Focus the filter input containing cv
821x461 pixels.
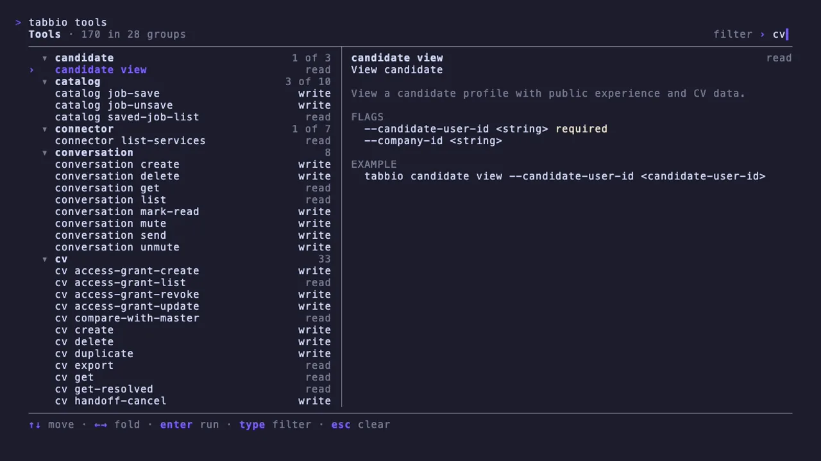point(780,35)
